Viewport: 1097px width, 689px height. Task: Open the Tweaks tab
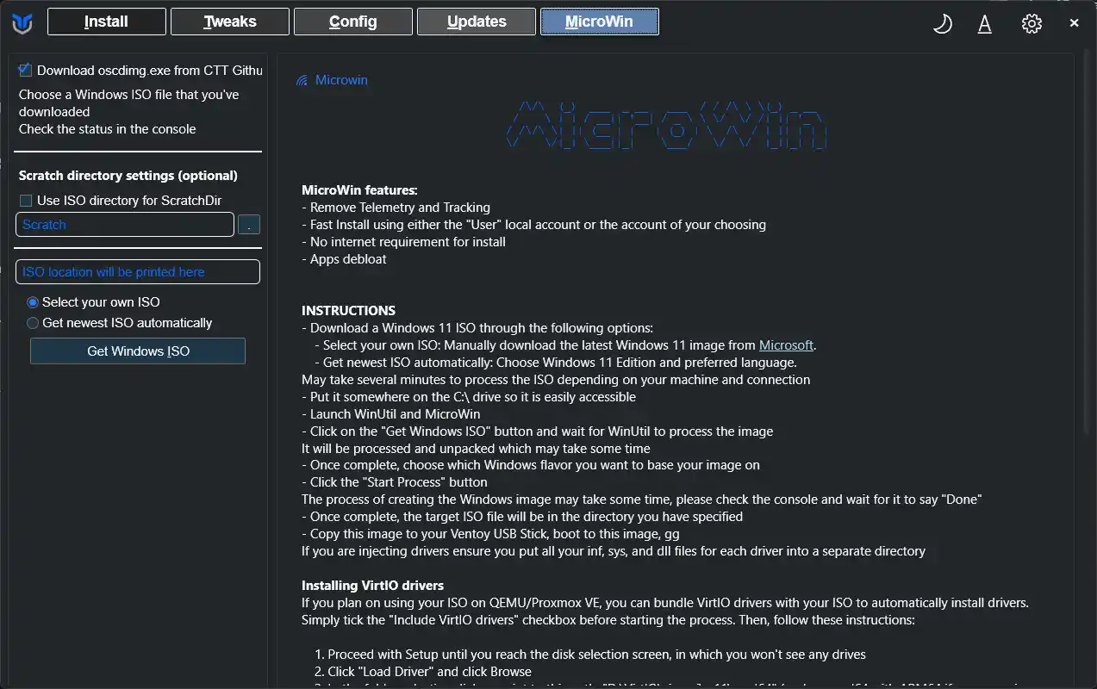tap(230, 22)
